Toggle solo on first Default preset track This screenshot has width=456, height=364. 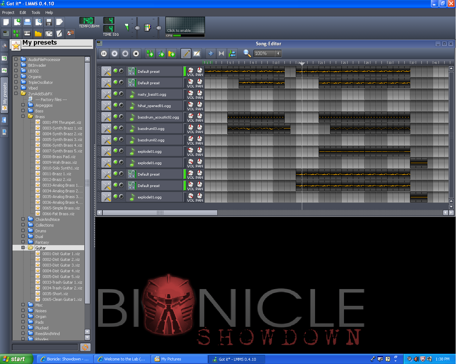[121, 71]
